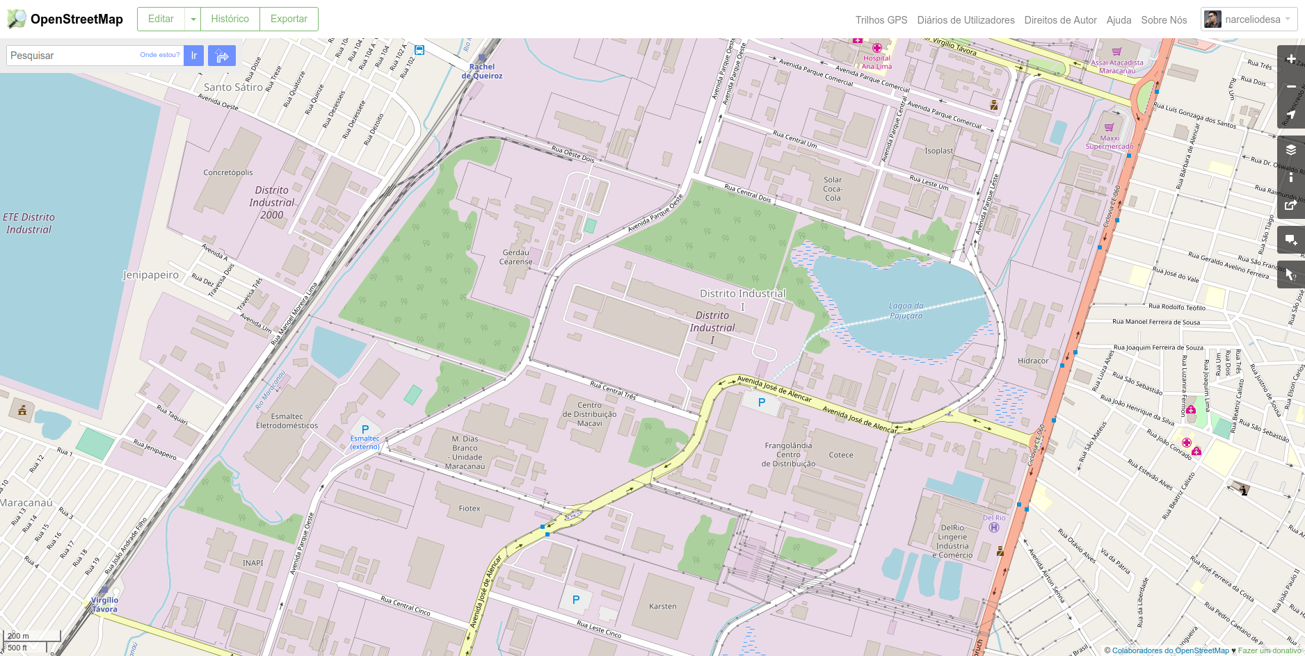This screenshot has height=656, width=1305.
Task: Click the 'Onde estou?' link
Action: click(x=159, y=55)
